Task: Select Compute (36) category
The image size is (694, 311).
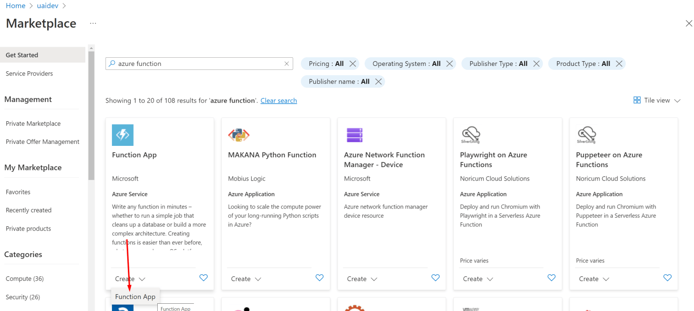Action: click(25, 279)
